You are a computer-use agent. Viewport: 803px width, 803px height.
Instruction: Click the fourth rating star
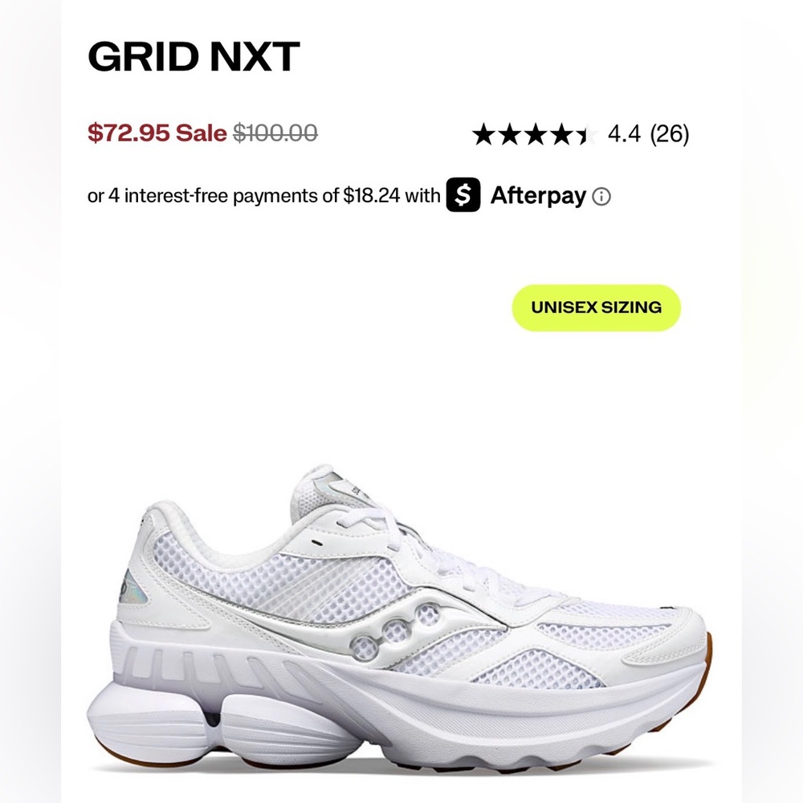pyautogui.click(x=562, y=134)
